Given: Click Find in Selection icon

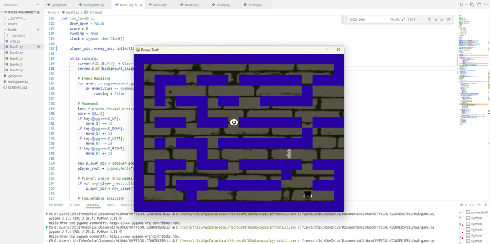Looking at the screenshot, I should tap(442, 19).
